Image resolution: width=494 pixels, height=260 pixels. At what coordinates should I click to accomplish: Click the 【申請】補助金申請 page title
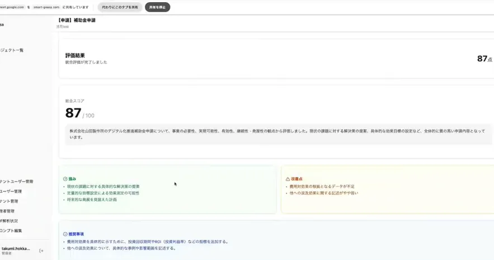coord(76,20)
